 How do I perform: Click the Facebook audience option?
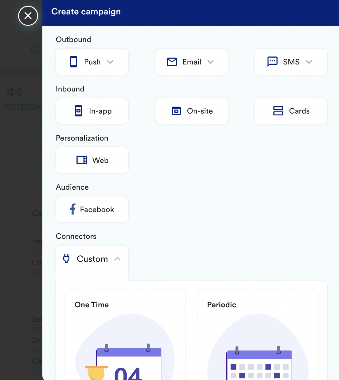[92, 209]
